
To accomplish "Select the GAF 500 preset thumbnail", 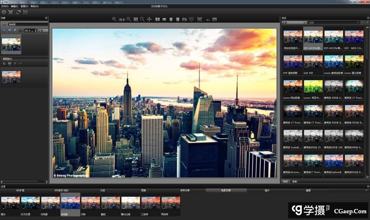I will click(313, 64).
